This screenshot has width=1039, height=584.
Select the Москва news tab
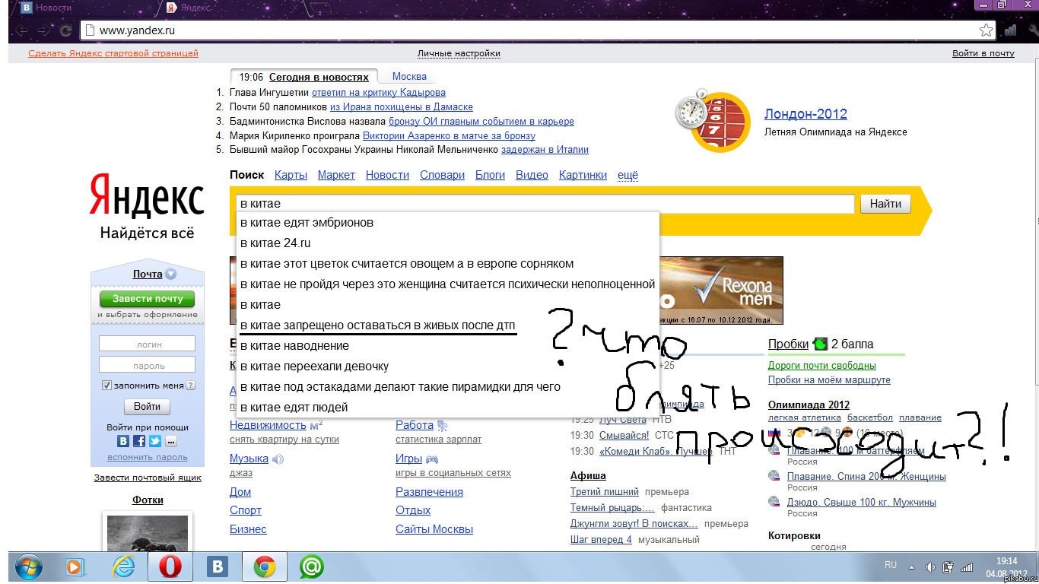click(x=409, y=77)
